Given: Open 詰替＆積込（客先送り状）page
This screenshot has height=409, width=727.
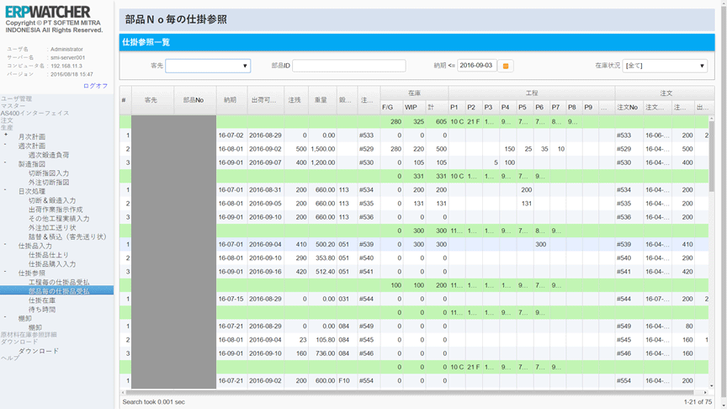Looking at the screenshot, I should click(x=67, y=237).
